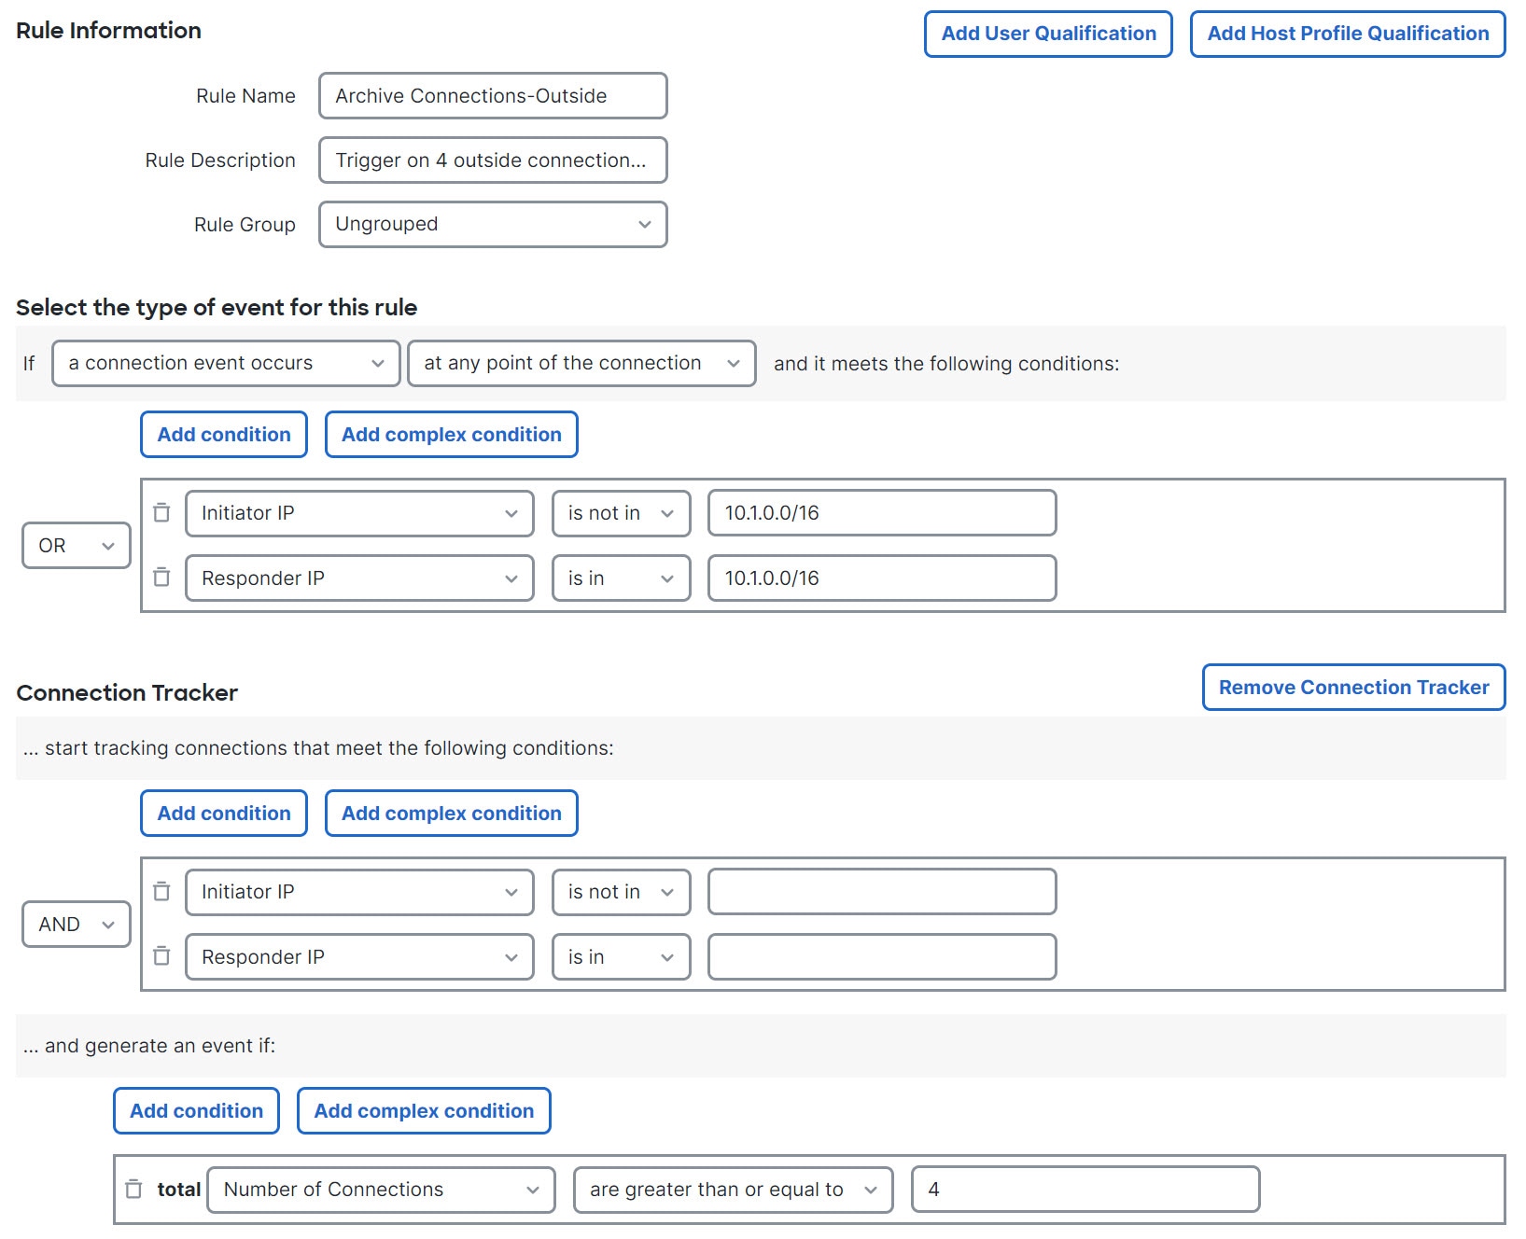This screenshot has width=1526, height=1239.
Task: Open the 'are greater than or equal to' dropdown
Action: (734, 1190)
